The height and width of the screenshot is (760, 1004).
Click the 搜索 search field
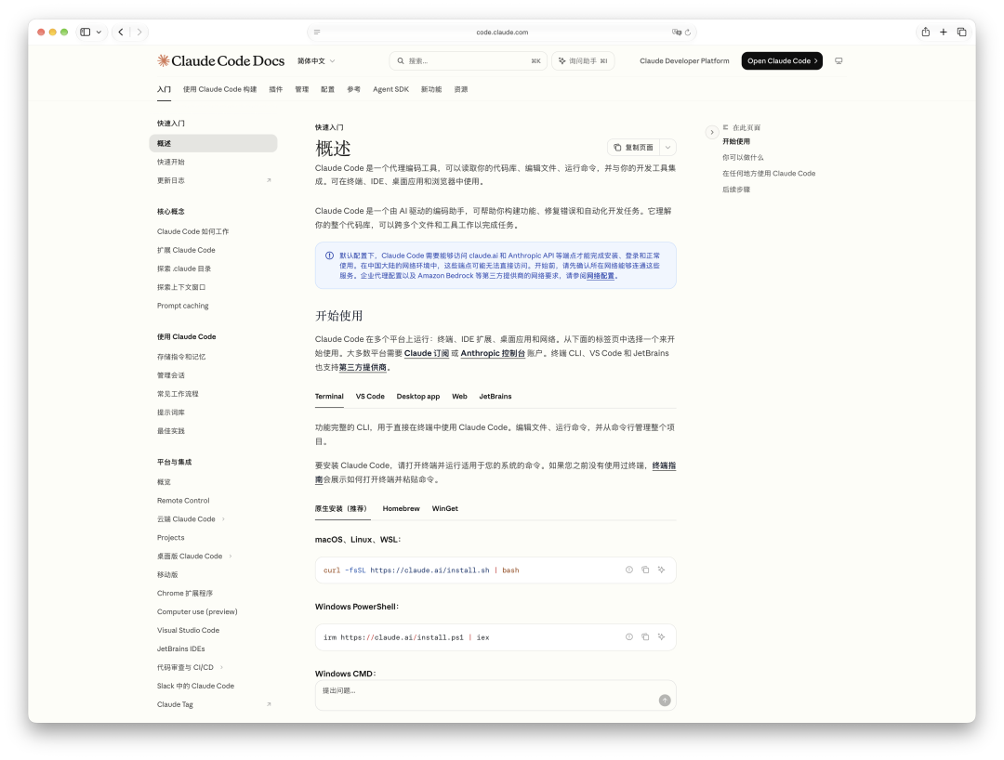coord(468,60)
